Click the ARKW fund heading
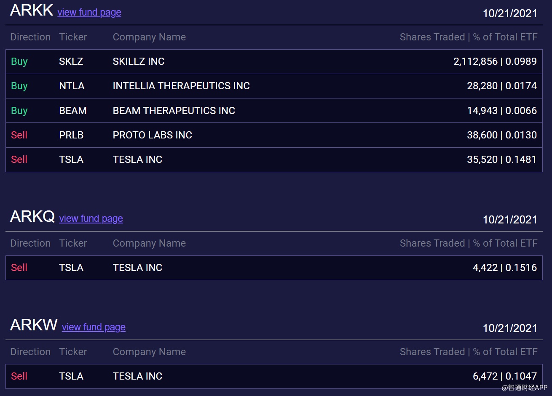The width and height of the screenshot is (552, 396). (34, 325)
